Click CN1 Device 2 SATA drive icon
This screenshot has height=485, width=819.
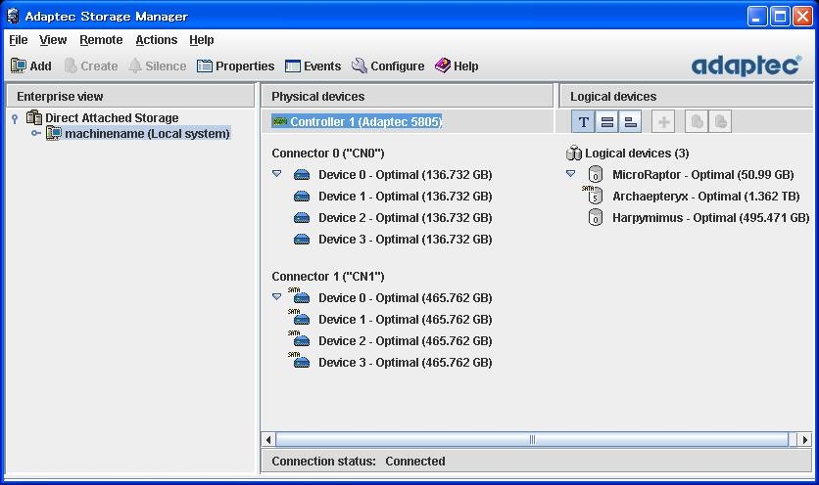[300, 338]
